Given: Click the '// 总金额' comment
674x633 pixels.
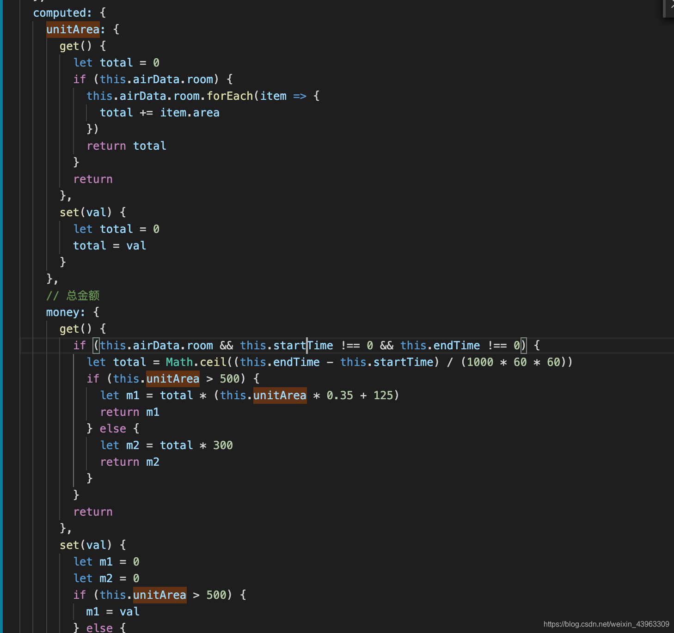Looking at the screenshot, I should click(73, 296).
